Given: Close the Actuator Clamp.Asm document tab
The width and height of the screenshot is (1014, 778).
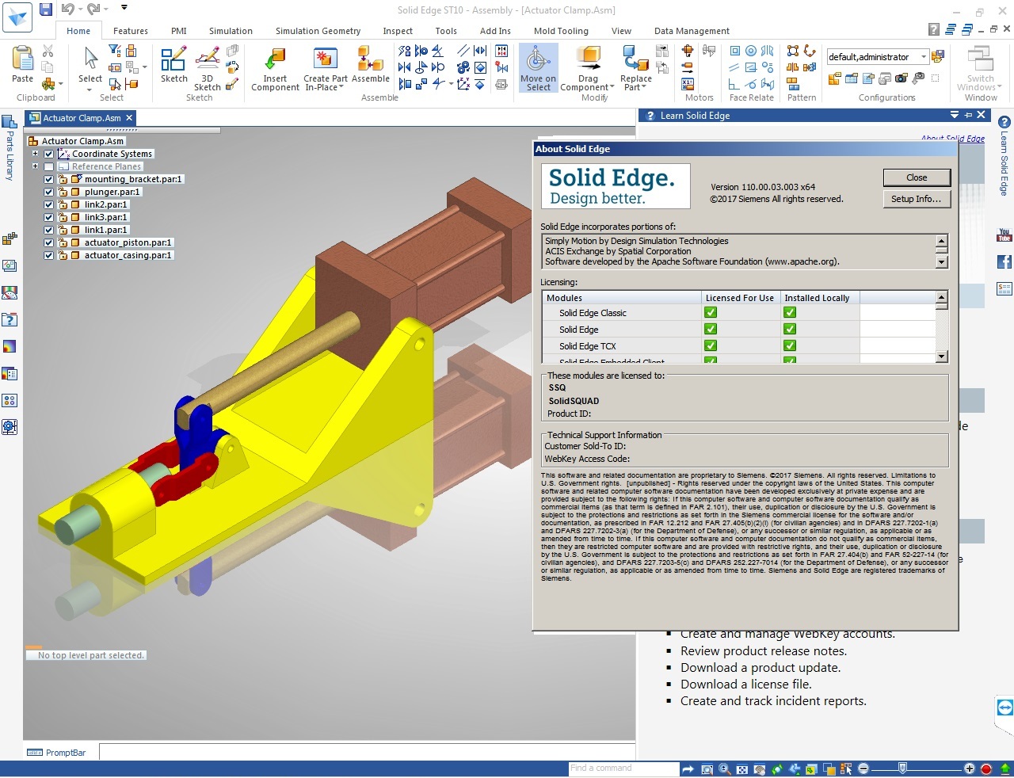Looking at the screenshot, I should click(x=129, y=118).
